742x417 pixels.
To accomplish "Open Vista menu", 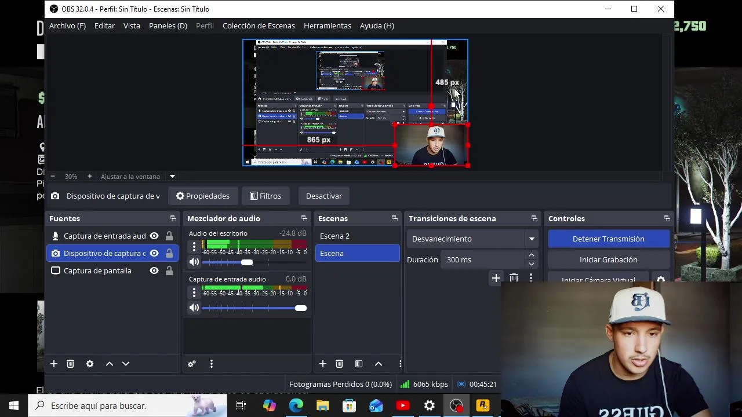I will coord(132,25).
